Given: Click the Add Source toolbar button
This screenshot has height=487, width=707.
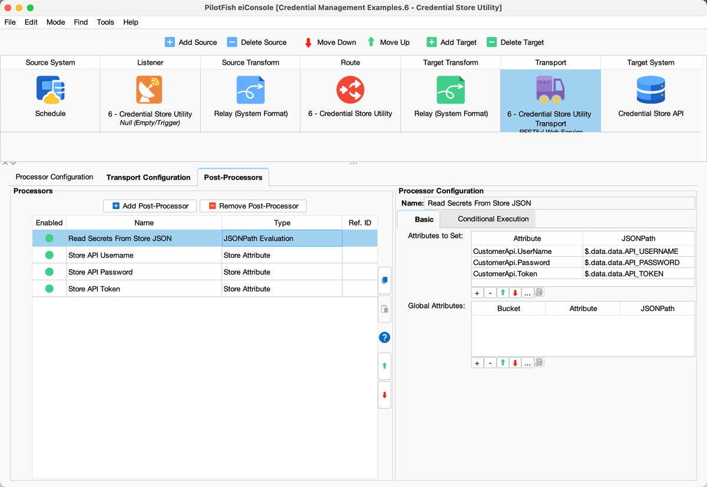Looking at the screenshot, I should (x=191, y=42).
